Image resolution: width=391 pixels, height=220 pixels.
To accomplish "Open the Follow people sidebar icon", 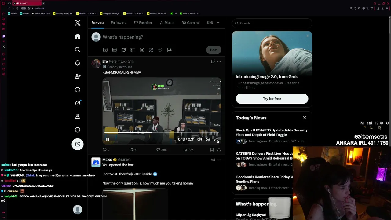I will pyautogui.click(x=78, y=76).
